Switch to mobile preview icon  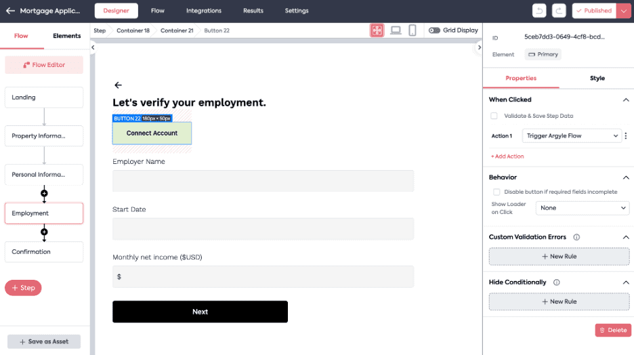click(x=413, y=30)
